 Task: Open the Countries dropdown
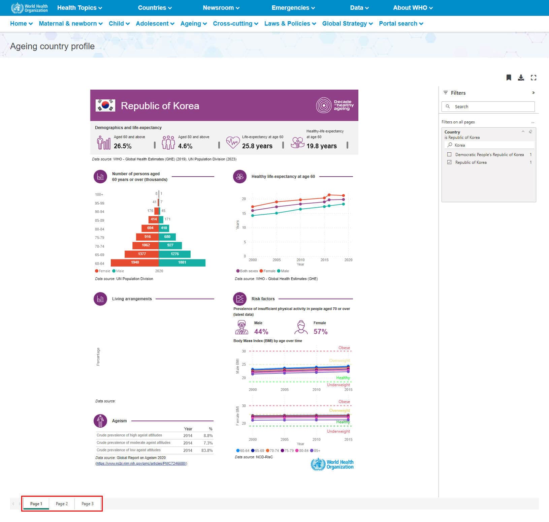[155, 8]
